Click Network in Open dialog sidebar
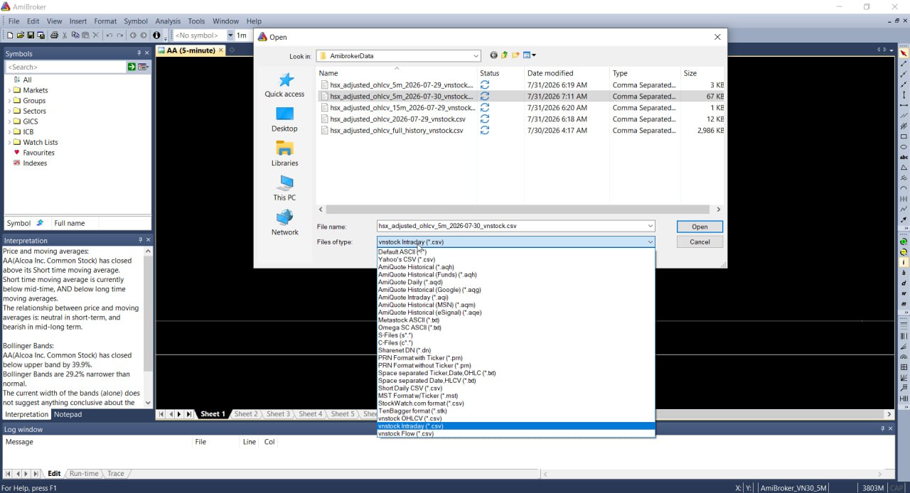The image size is (910, 493). tap(284, 223)
